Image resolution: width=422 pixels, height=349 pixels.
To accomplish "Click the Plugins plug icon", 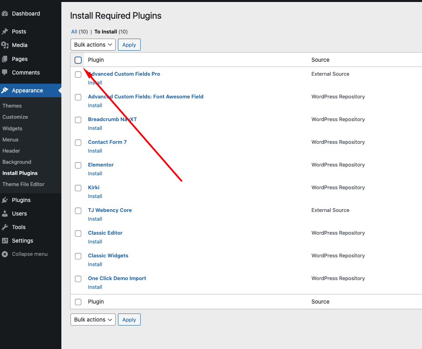I will click(5, 200).
